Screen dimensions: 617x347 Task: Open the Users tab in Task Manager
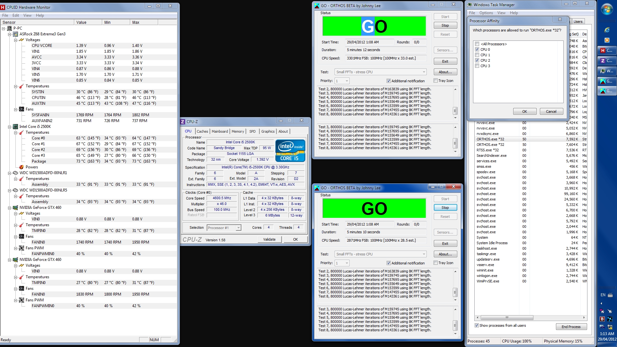coord(578,22)
